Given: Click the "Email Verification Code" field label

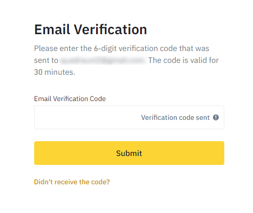Looking at the screenshot, I should pyautogui.click(x=70, y=99).
